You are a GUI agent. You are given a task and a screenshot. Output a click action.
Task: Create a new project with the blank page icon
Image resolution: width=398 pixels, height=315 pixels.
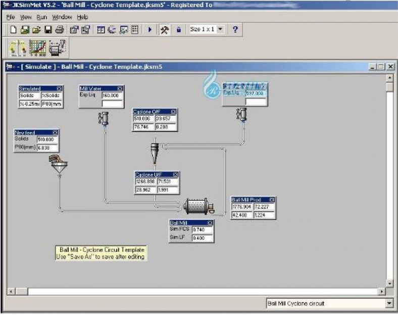pyautogui.click(x=13, y=30)
